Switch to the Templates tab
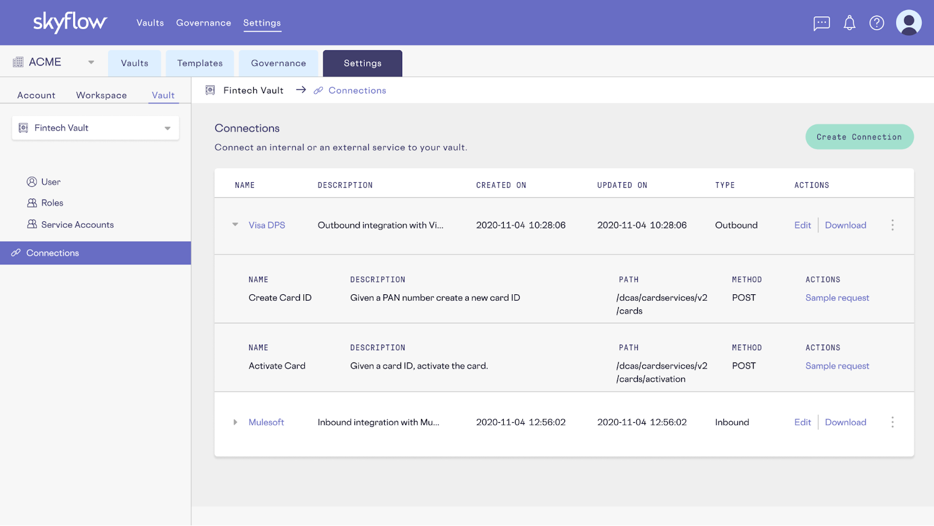 pos(200,63)
